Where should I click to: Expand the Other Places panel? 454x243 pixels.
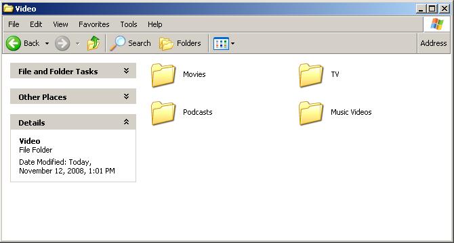(126, 97)
